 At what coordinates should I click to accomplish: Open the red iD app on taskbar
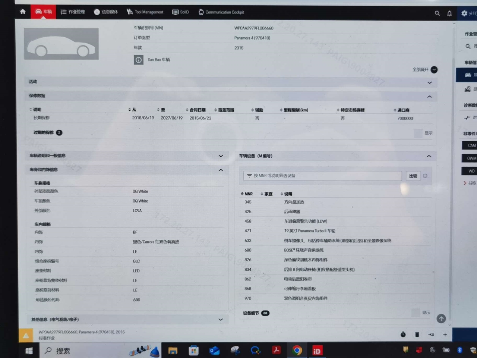[317, 351]
